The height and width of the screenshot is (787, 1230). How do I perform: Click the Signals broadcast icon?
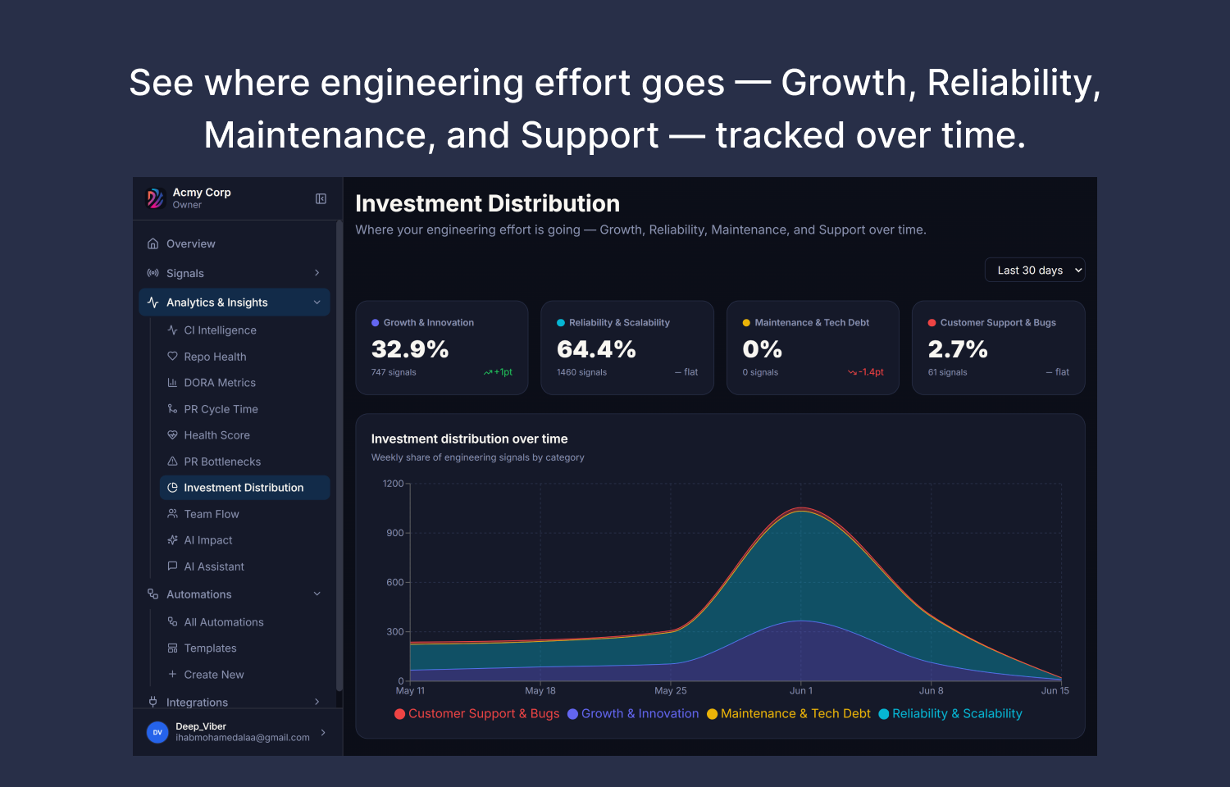[153, 273]
